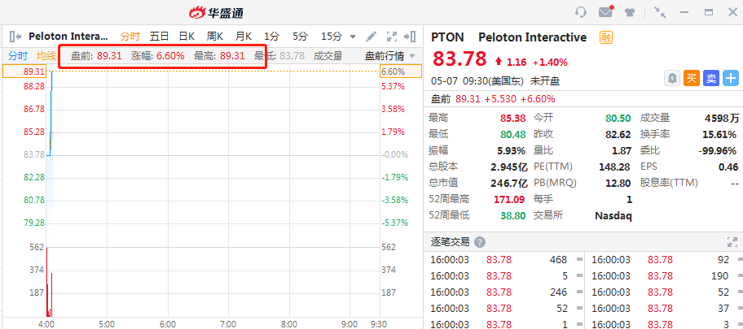Expand the 逐笔交易 panel to fullscreen
Screen dimensions: 743x329
[732, 242]
